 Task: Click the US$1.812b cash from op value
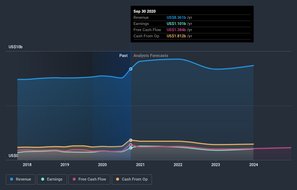pyautogui.click(x=176, y=36)
